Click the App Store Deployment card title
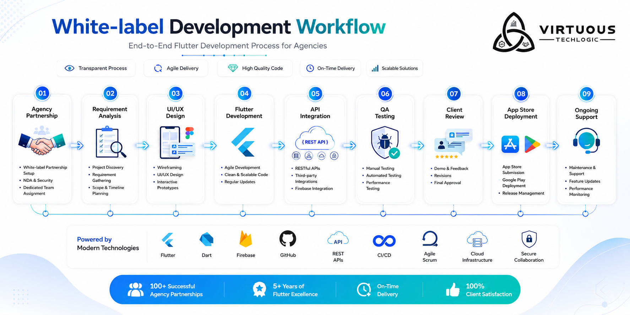Screen dimensions: 630x315 click(521, 113)
